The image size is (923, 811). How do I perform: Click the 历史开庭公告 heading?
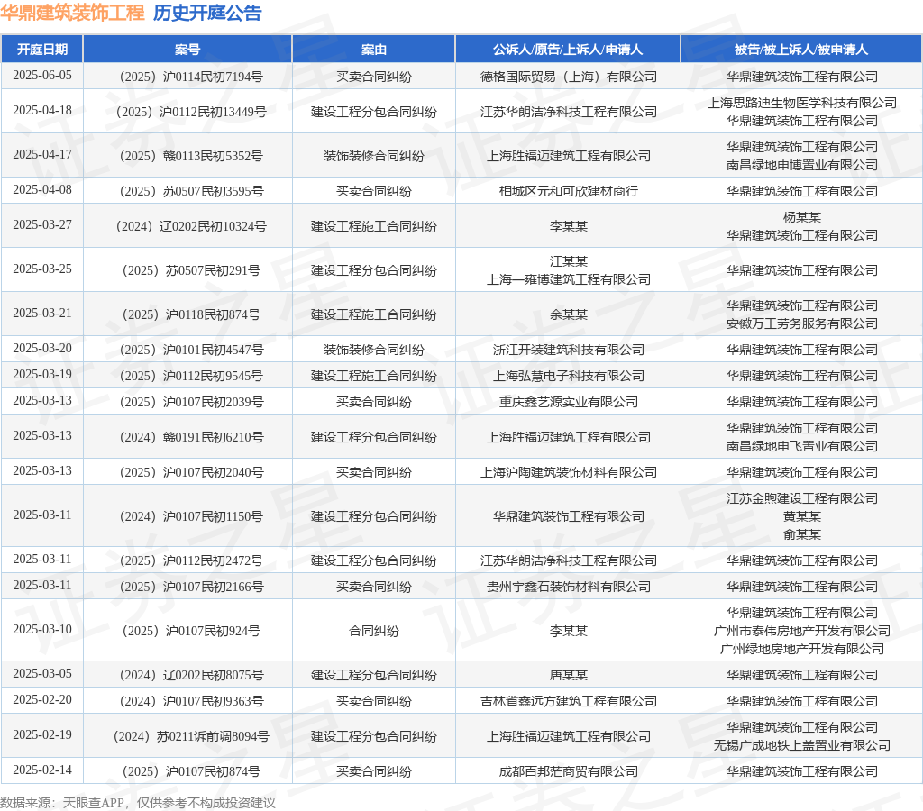[207, 13]
